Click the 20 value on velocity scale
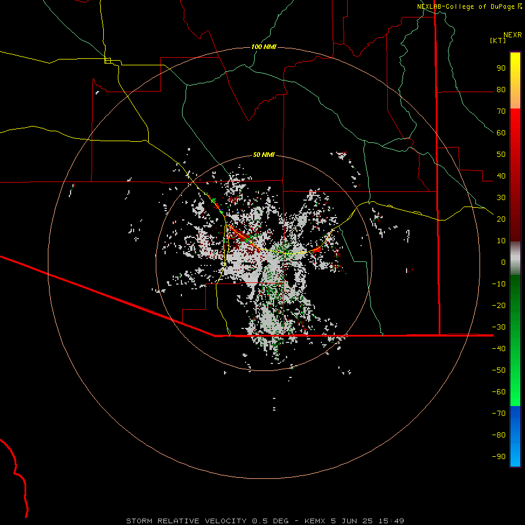This screenshot has height=525, width=525. pos(501,219)
